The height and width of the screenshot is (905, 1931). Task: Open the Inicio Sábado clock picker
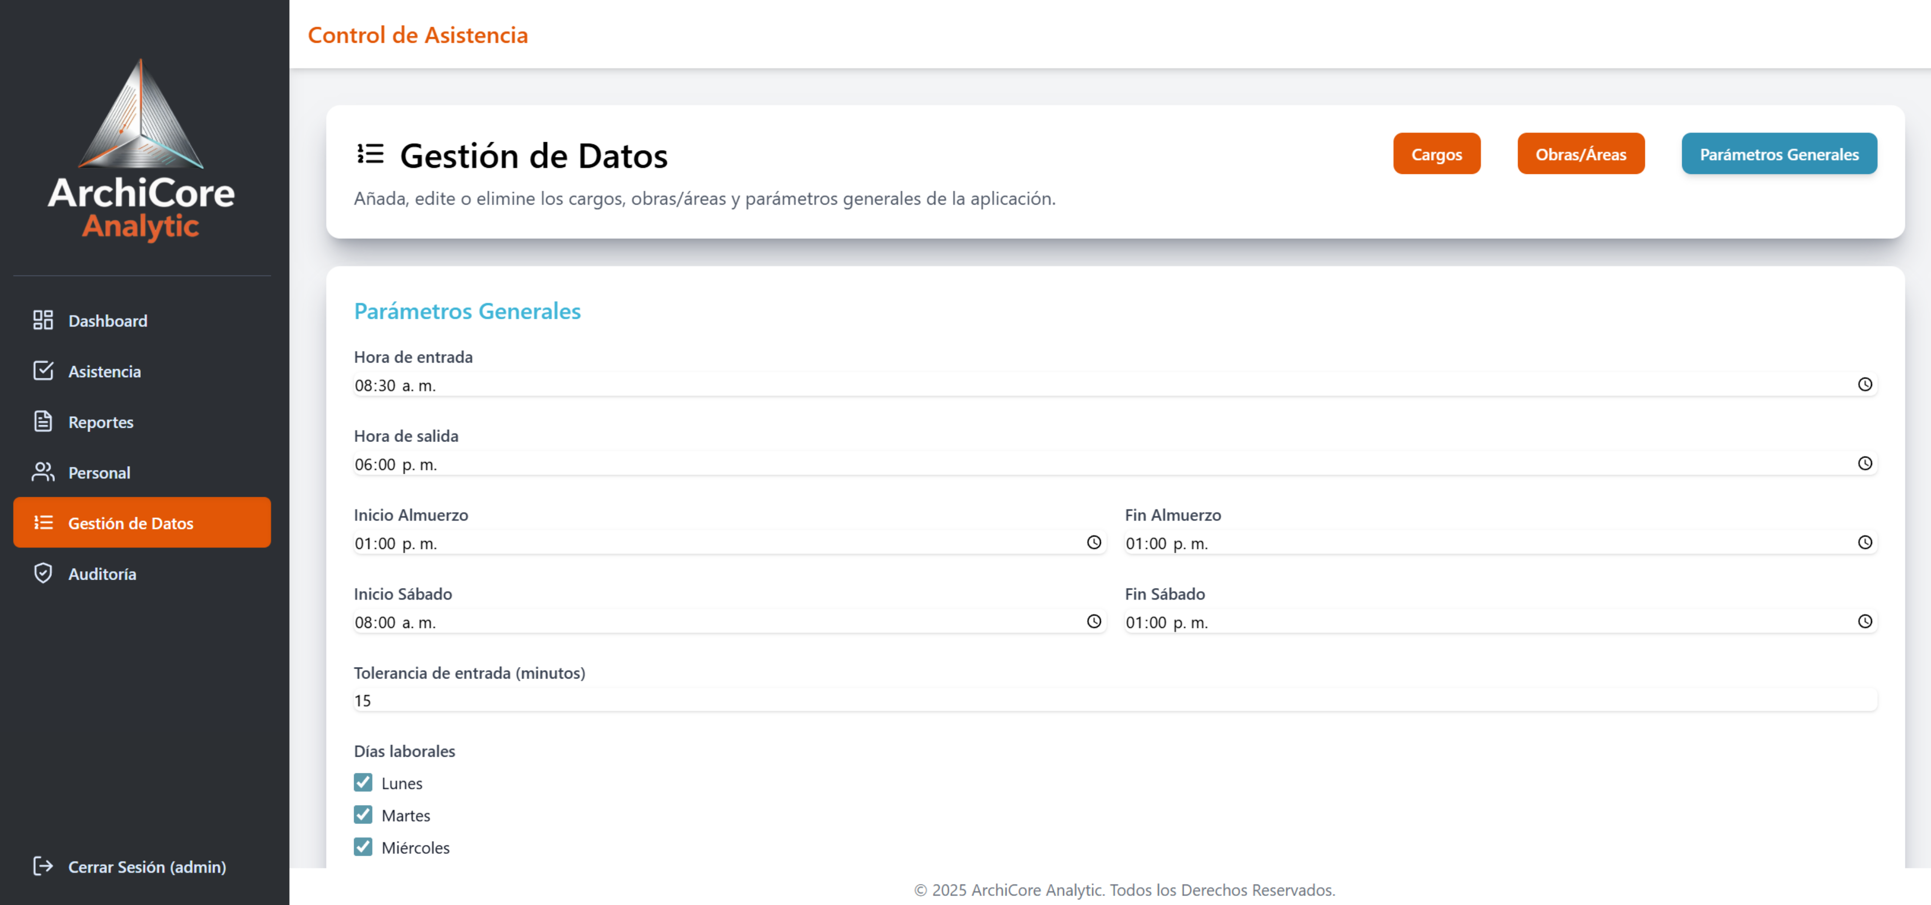point(1094,622)
